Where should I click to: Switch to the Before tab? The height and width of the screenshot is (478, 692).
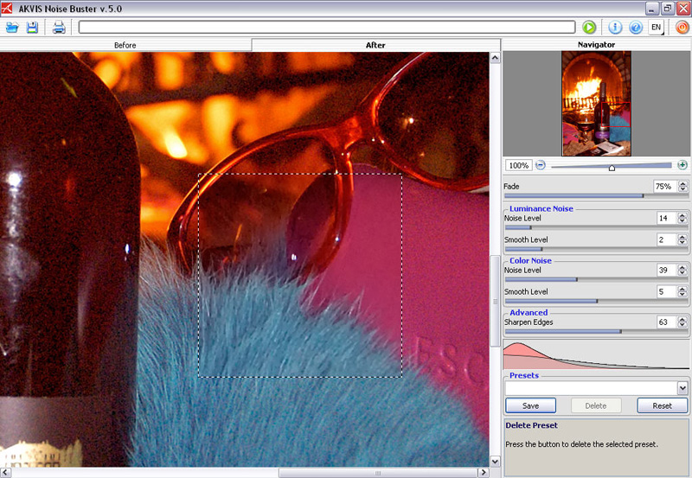(x=125, y=45)
